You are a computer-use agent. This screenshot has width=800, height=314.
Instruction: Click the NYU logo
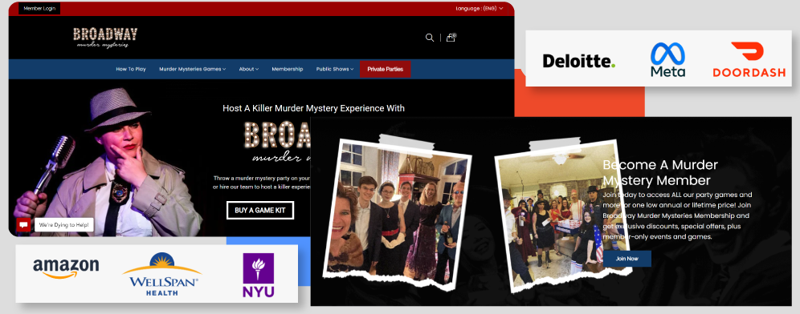[258, 276]
